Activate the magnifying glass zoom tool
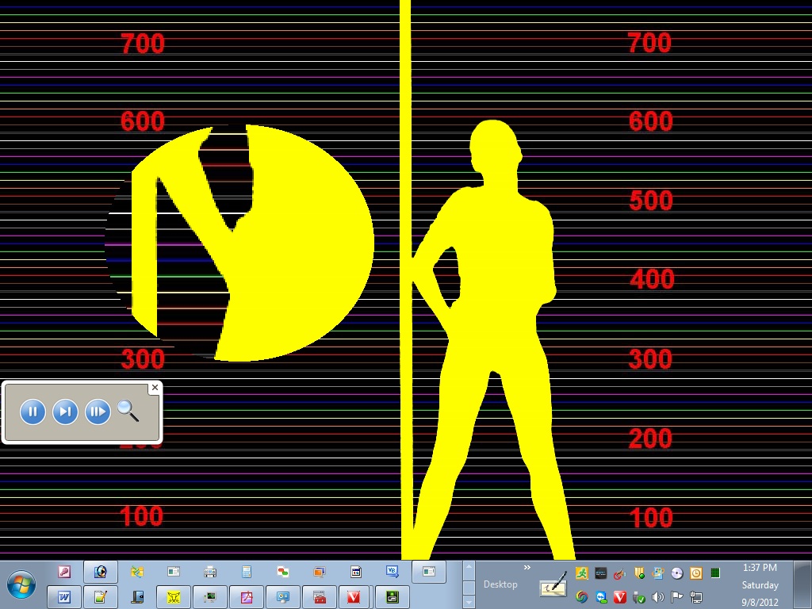Image resolution: width=812 pixels, height=609 pixels. pos(128,411)
